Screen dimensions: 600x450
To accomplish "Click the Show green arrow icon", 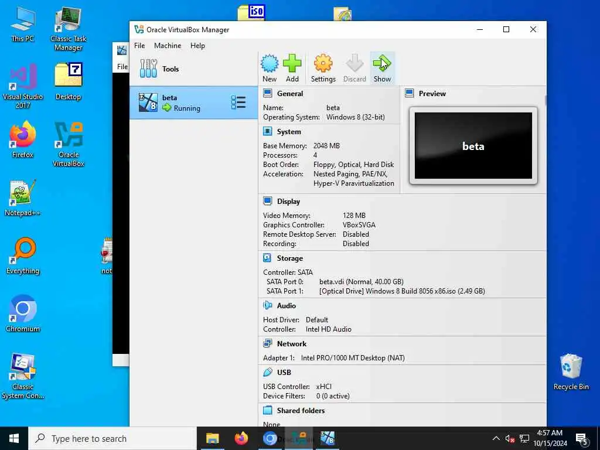I will tap(382, 63).
